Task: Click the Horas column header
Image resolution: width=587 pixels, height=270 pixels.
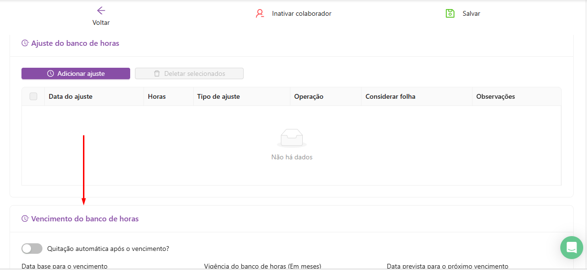Action: point(157,96)
